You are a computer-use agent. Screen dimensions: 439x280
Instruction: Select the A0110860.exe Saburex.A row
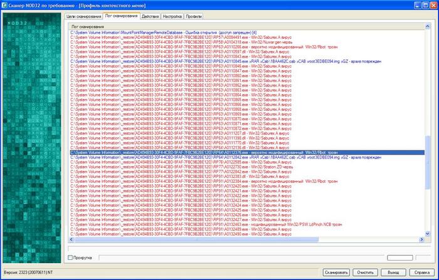(x=247, y=76)
